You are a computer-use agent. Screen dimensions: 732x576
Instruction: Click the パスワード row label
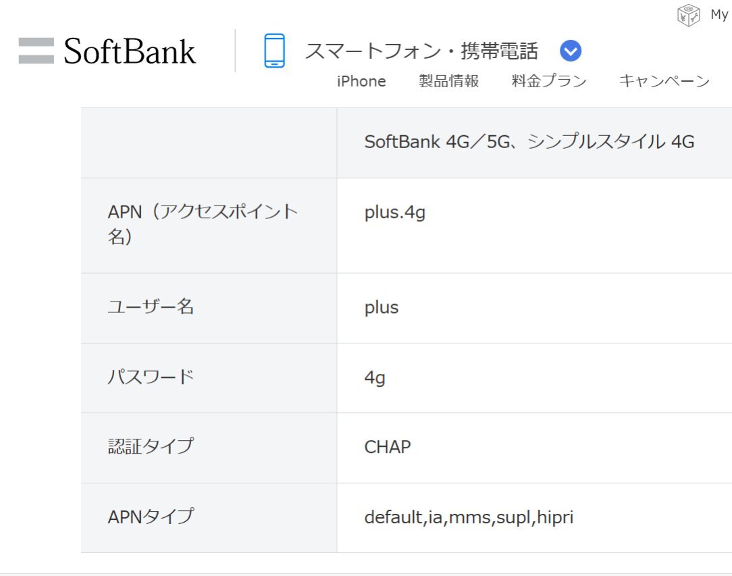coord(151,377)
